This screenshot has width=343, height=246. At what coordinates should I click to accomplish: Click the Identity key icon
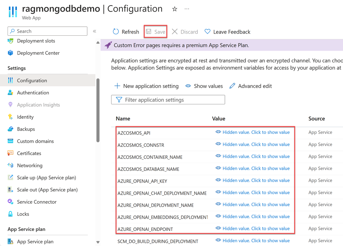(x=10, y=117)
